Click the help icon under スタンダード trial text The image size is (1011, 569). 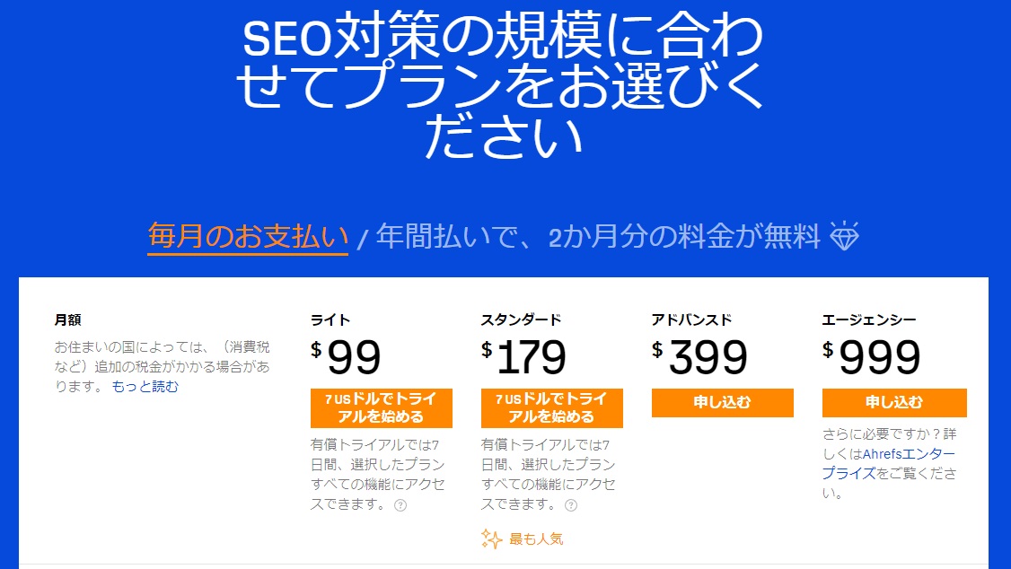tap(571, 505)
